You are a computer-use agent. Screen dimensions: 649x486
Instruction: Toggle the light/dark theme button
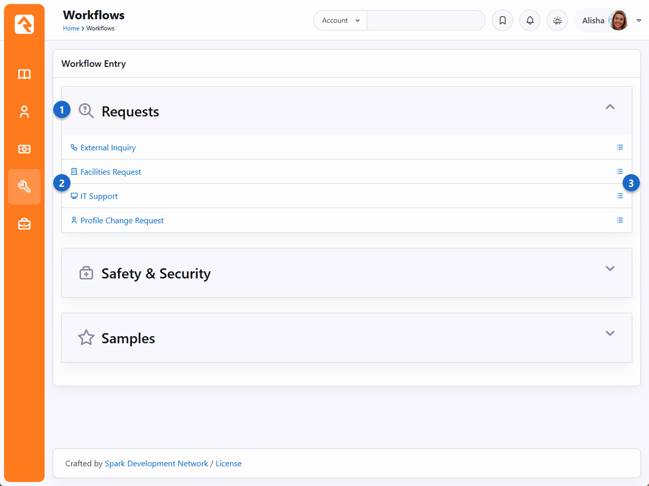(557, 20)
